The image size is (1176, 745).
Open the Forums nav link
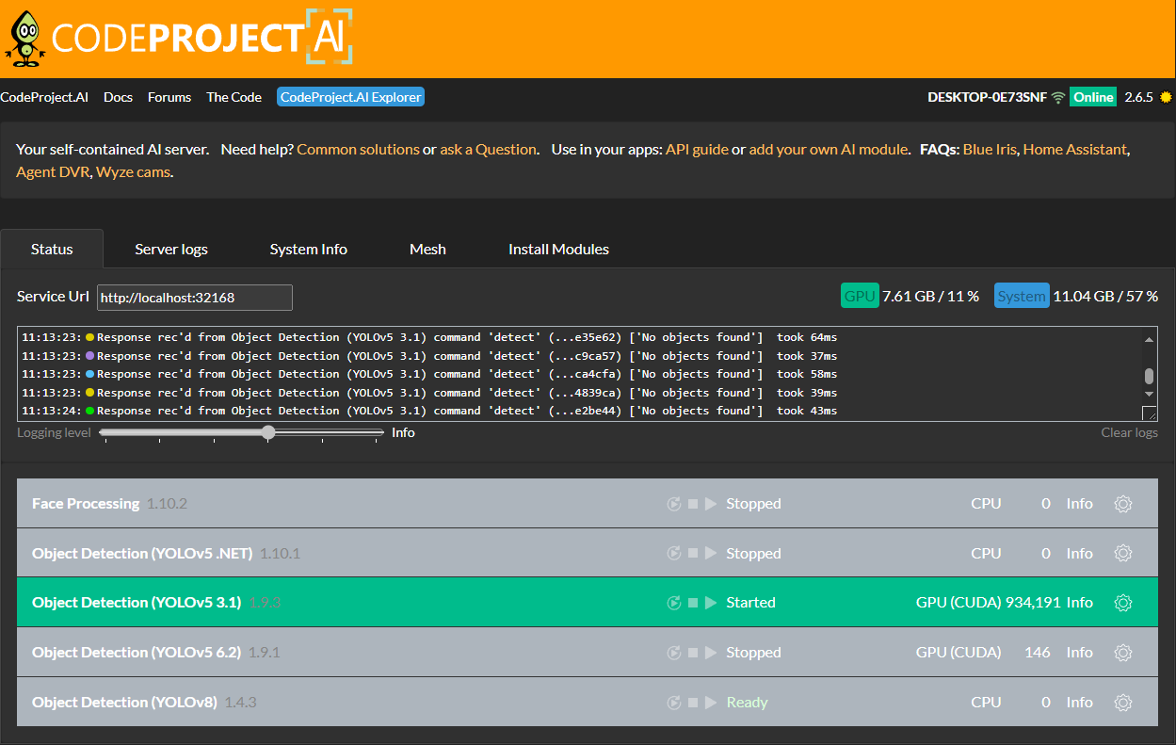coord(169,97)
